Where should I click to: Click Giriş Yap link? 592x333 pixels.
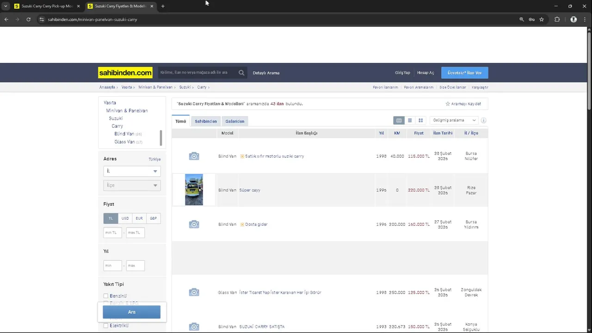point(402,73)
